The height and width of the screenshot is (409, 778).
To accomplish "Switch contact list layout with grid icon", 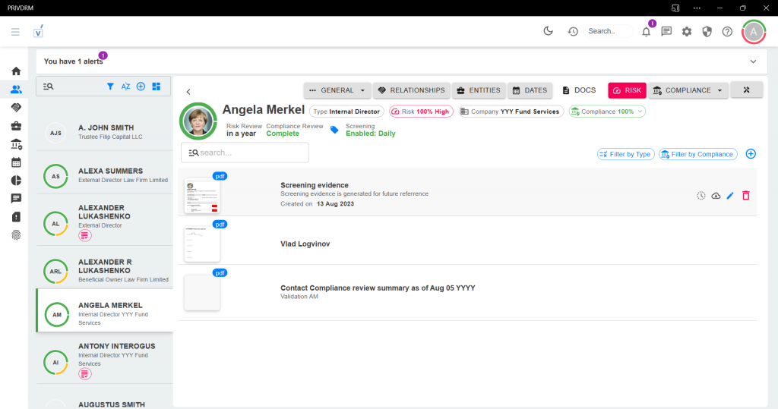I will pos(156,87).
